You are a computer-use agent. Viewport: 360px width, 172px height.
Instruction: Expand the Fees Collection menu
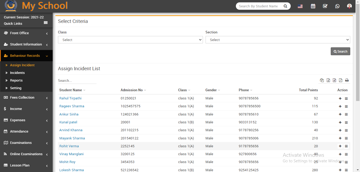(26, 98)
